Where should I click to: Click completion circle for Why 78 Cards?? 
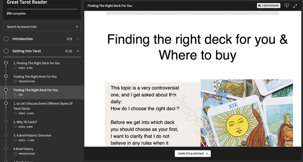click(x=6, y=121)
